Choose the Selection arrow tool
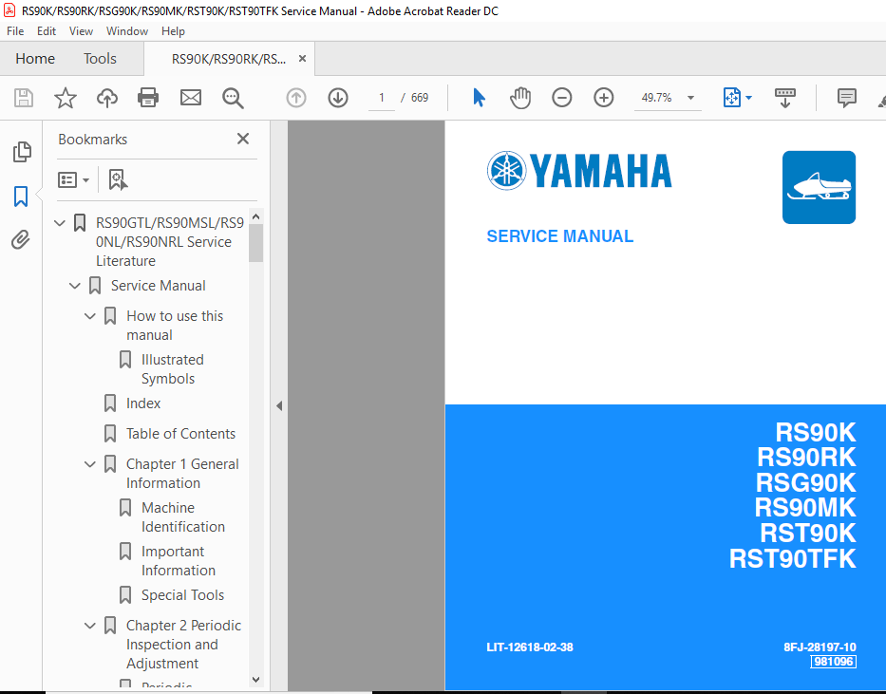The image size is (886, 694). pyautogui.click(x=479, y=98)
